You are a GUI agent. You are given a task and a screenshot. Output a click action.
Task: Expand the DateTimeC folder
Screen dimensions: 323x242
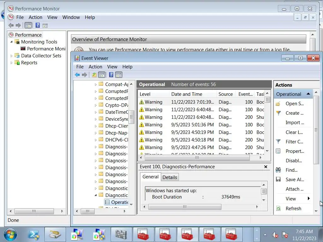click(x=96, y=112)
